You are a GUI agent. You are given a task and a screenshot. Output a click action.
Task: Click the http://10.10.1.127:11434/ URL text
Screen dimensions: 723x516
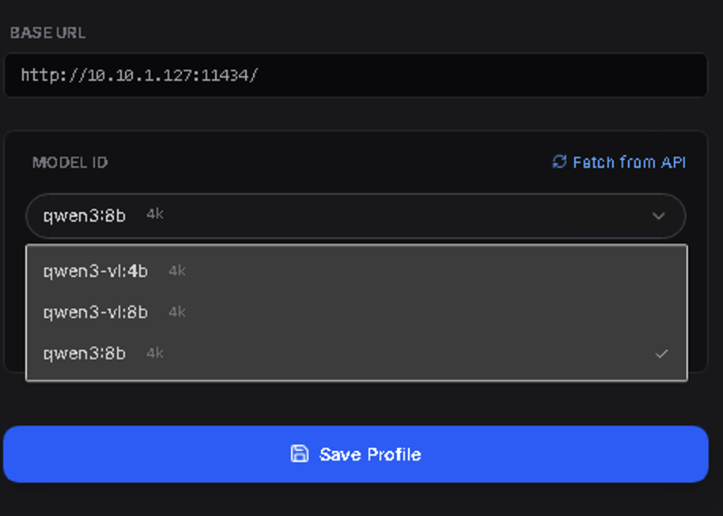(139, 76)
